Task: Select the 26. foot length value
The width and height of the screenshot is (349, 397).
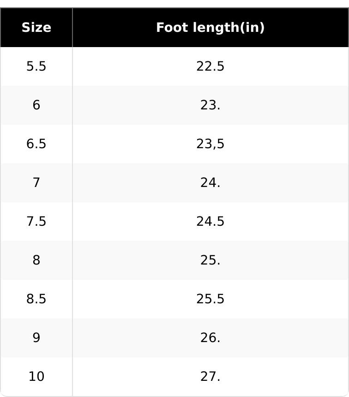Action: [210, 338]
